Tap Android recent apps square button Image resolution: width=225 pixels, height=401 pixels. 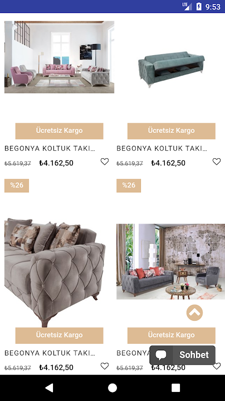pos(175,388)
